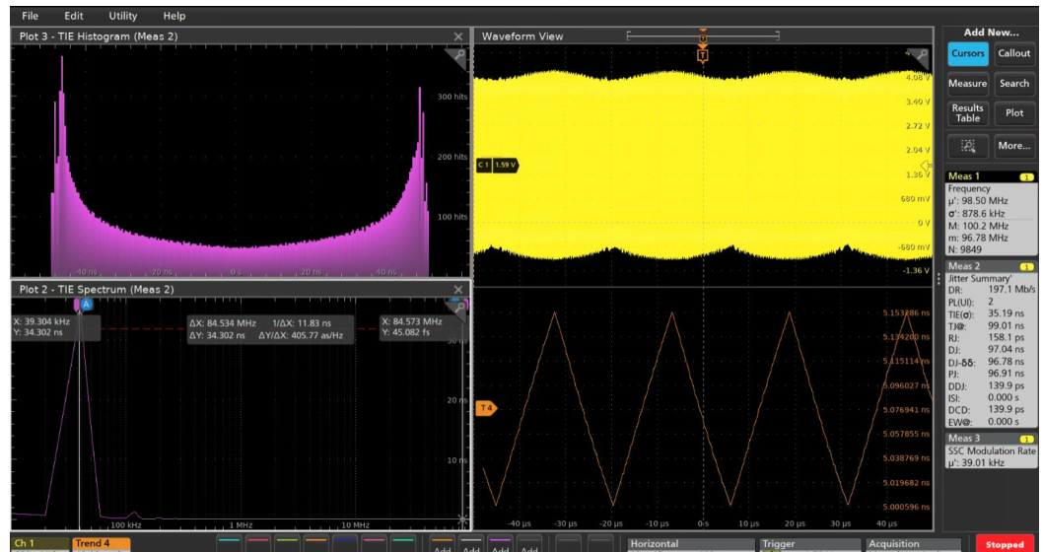Screen dimensions: 1043x552
Task: Click the C1 channel ground-level badge
Action: pyautogui.click(x=497, y=165)
